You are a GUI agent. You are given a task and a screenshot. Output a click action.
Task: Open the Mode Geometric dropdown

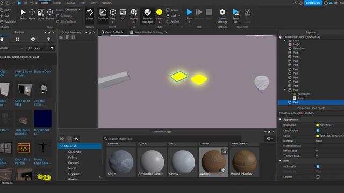pos(73,10)
